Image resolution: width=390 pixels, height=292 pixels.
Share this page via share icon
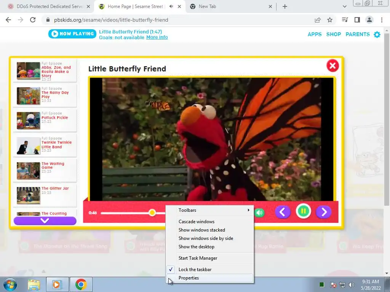pos(318,20)
